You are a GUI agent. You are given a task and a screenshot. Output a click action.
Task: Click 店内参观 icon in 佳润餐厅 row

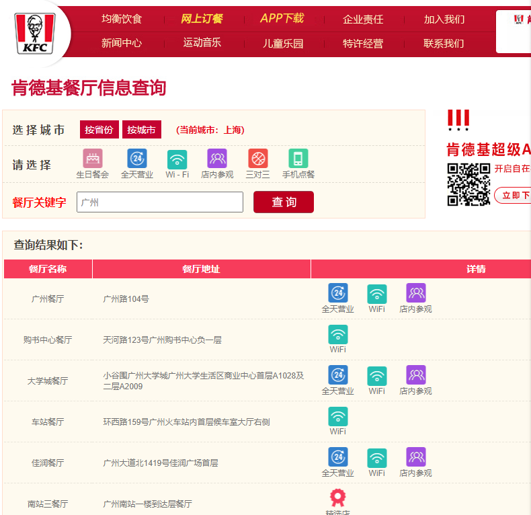pos(416,457)
